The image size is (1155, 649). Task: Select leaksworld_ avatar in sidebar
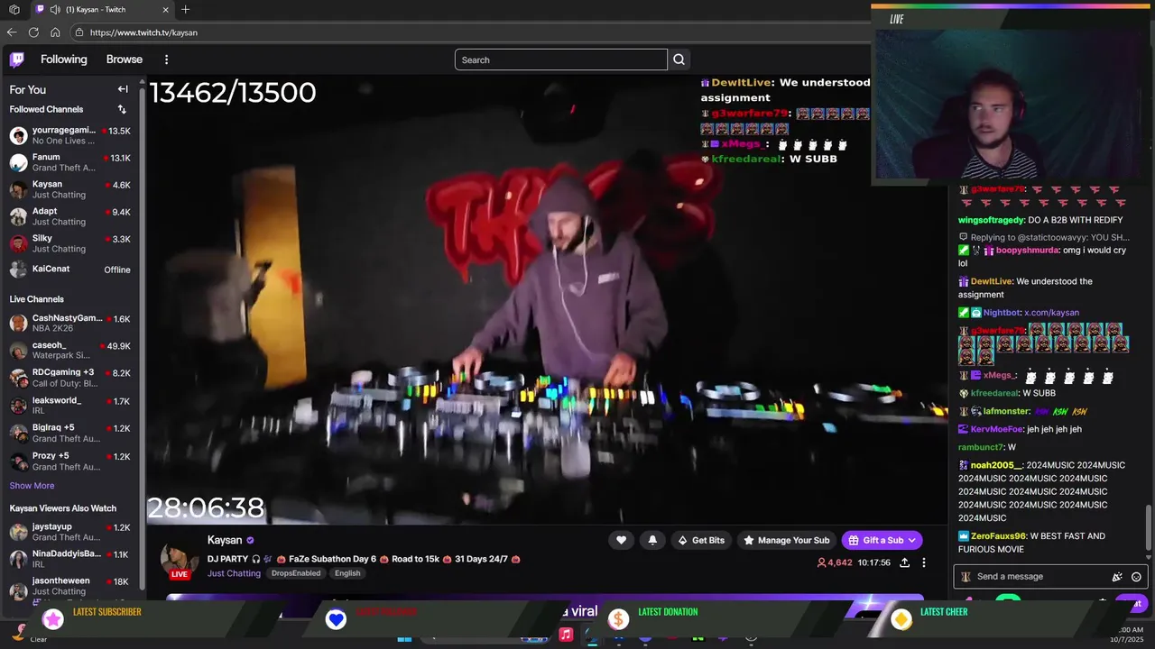pos(18,406)
